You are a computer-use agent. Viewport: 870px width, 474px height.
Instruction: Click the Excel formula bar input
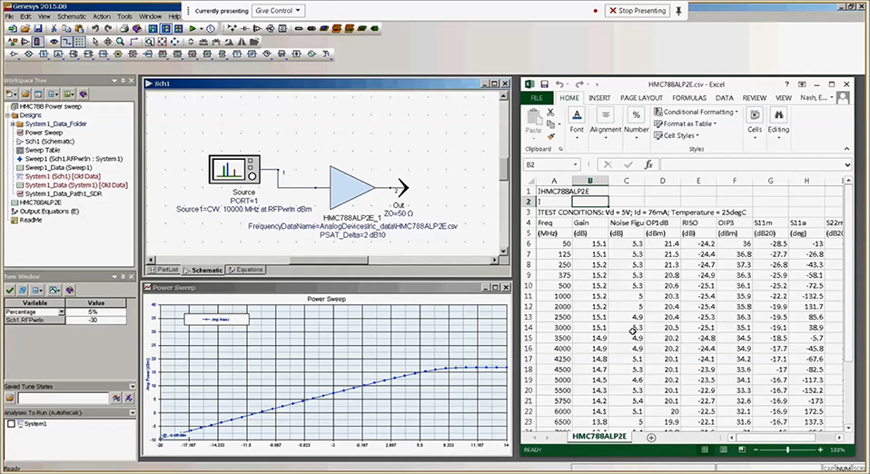pos(751,165)
